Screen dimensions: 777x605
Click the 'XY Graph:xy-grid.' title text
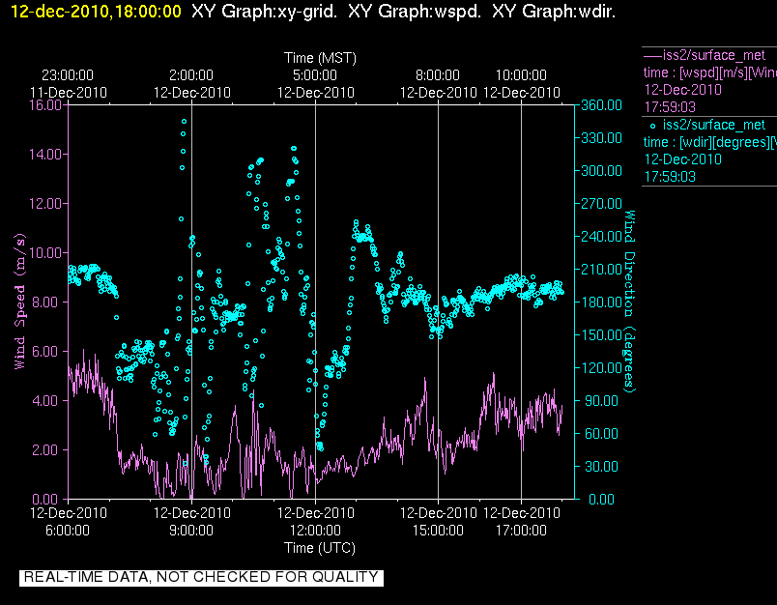tap(264, 12)
